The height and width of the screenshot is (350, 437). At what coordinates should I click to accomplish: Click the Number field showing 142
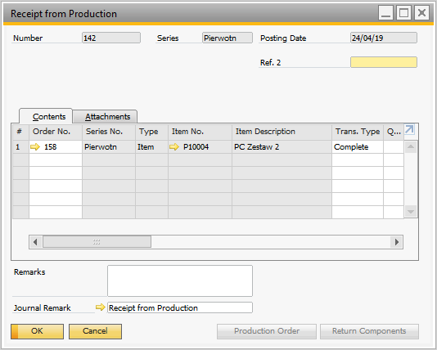point(111,38)
